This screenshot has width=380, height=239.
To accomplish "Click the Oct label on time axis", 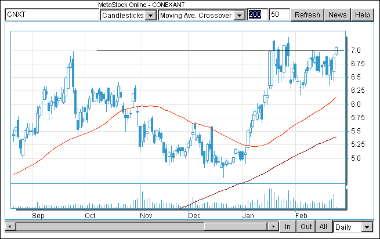I will coord(90,215).
